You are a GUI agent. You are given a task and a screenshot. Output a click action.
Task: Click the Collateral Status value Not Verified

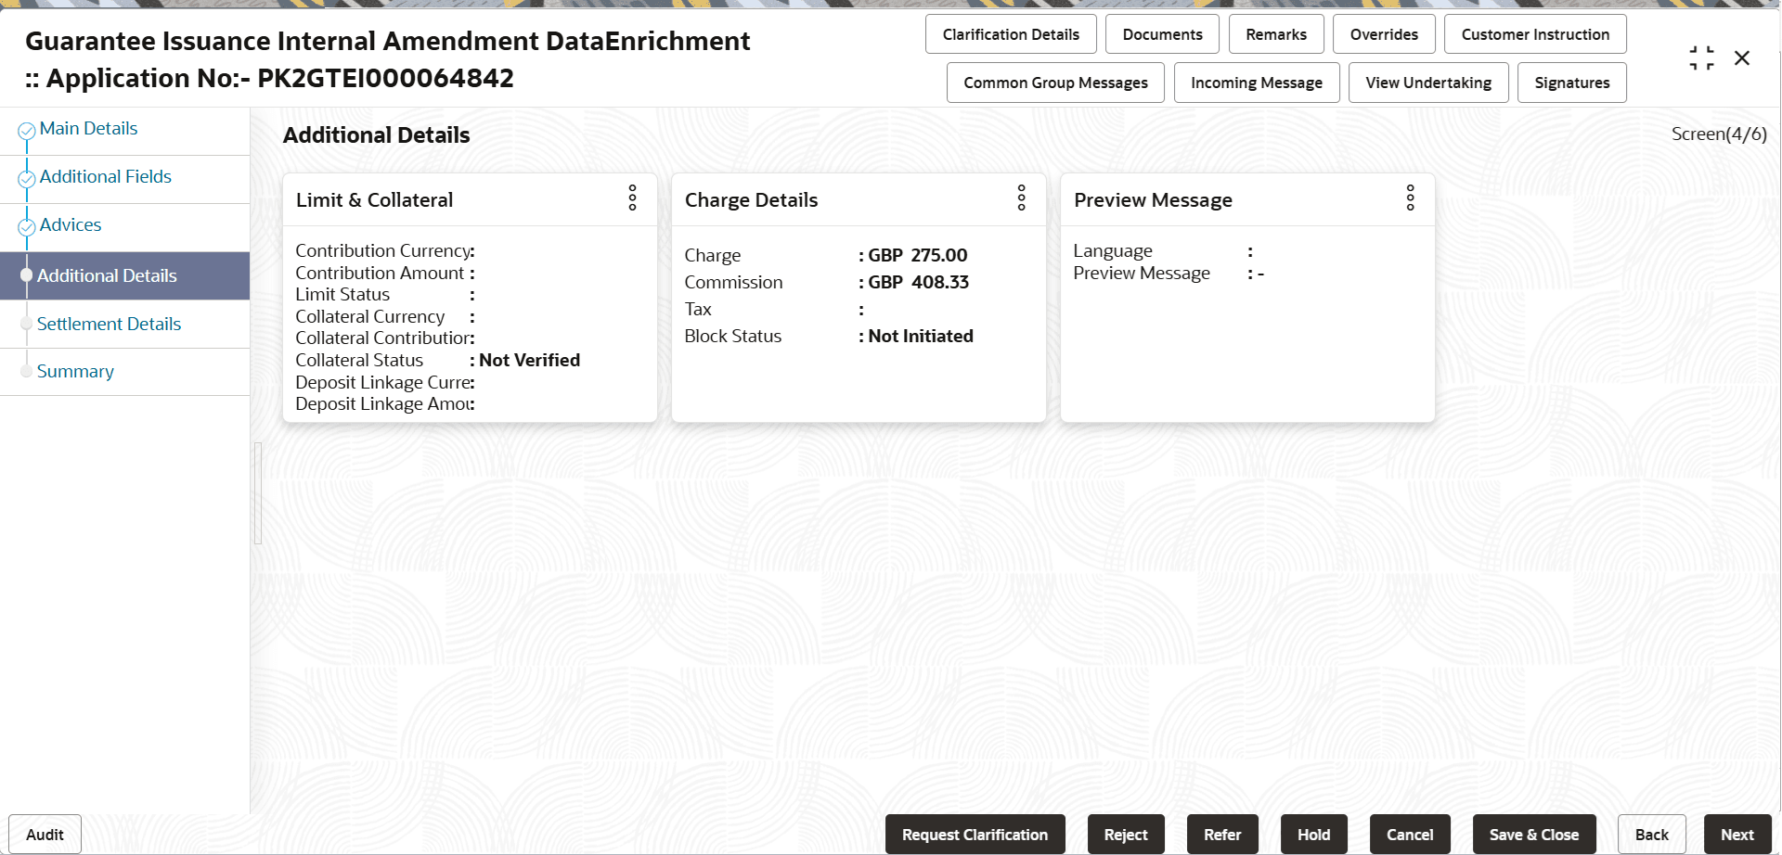529,361
